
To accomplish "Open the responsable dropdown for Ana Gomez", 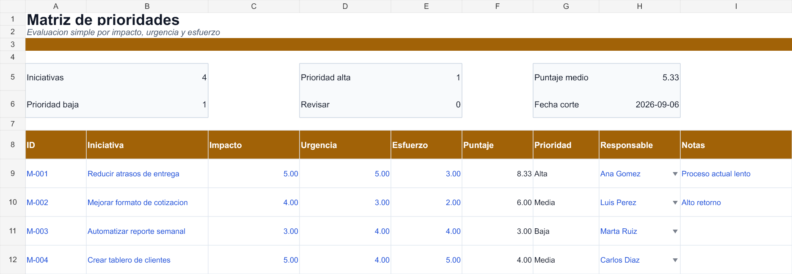I will [x=675, y=174].
